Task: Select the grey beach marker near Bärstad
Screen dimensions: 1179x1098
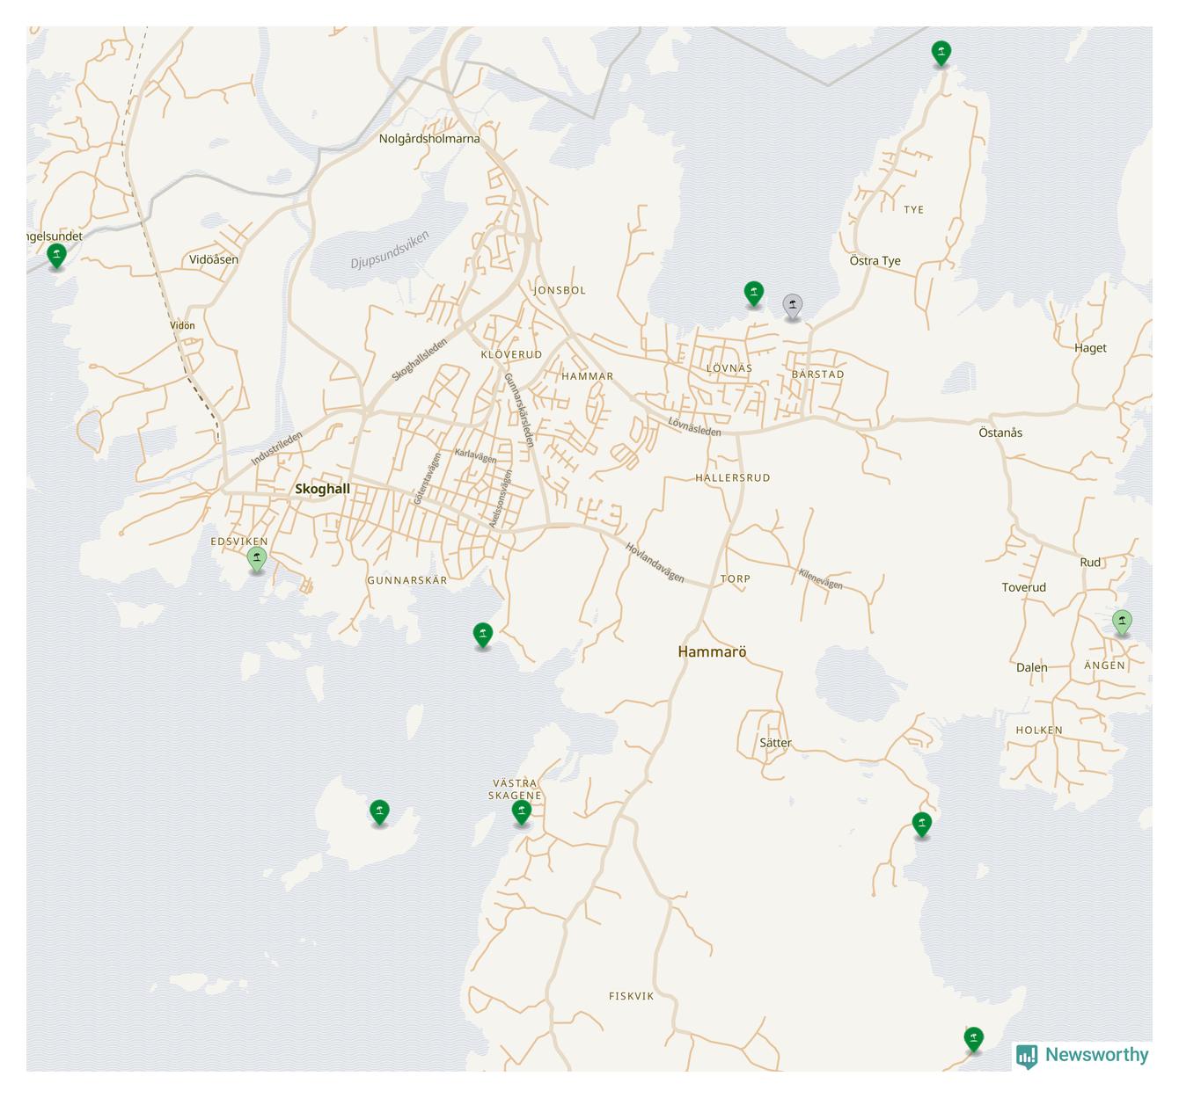Action: click(x=793, y=306)
